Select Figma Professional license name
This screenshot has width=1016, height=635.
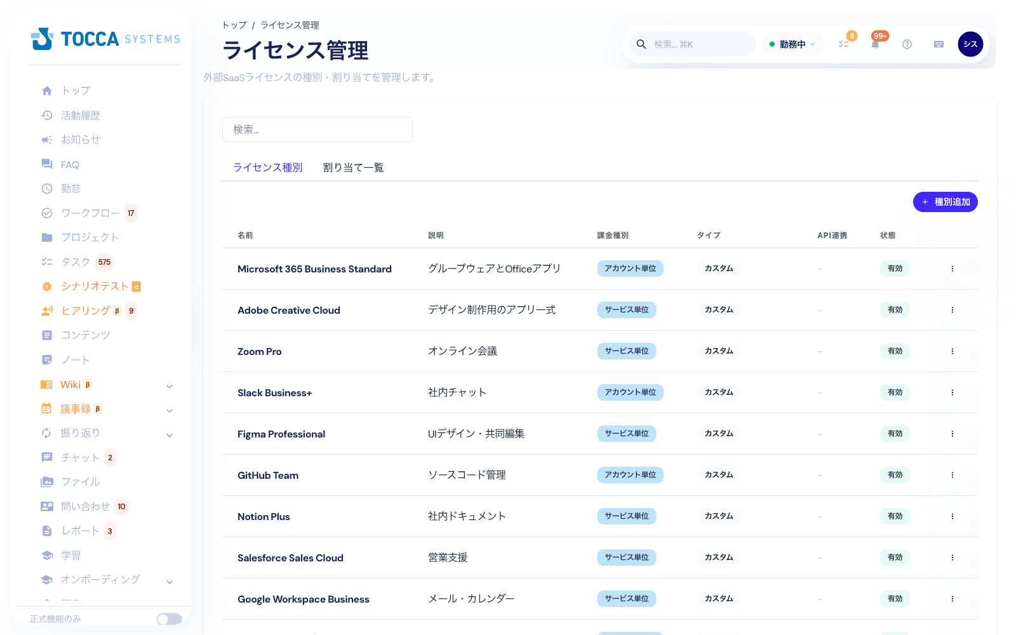pyautogui.click(x=281, y=434)
